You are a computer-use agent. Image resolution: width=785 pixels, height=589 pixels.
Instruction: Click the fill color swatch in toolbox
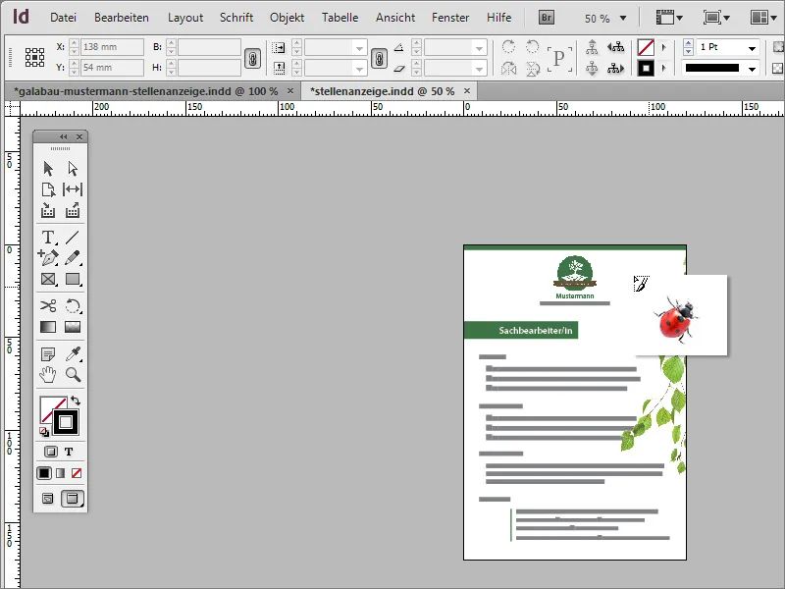50,408
